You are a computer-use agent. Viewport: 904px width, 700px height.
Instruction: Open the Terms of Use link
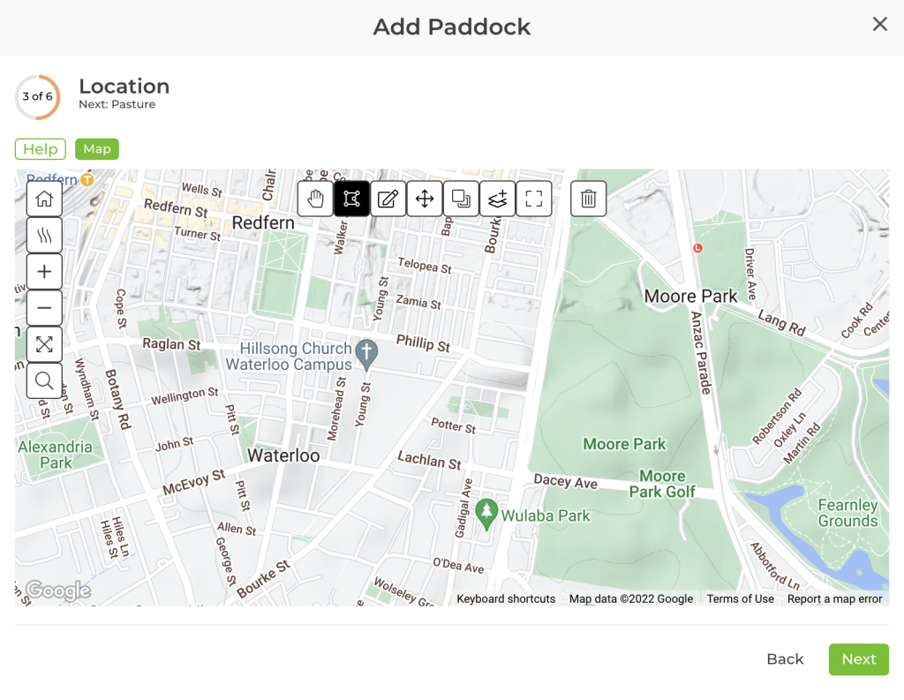tap(740, 598)
